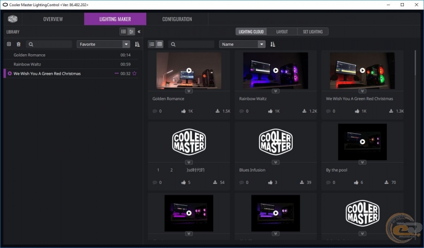This screenshot has width=424, height=248.
Task: Favorite the Green Red Christmas track star
Action: click(x=134, y=73)
